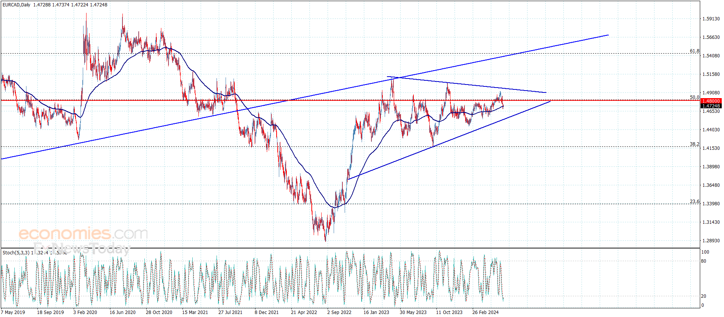This screenshot has height=317, width=724.
Task: Click the 3 Feb 2020 date label
Action: coord(85,312)
